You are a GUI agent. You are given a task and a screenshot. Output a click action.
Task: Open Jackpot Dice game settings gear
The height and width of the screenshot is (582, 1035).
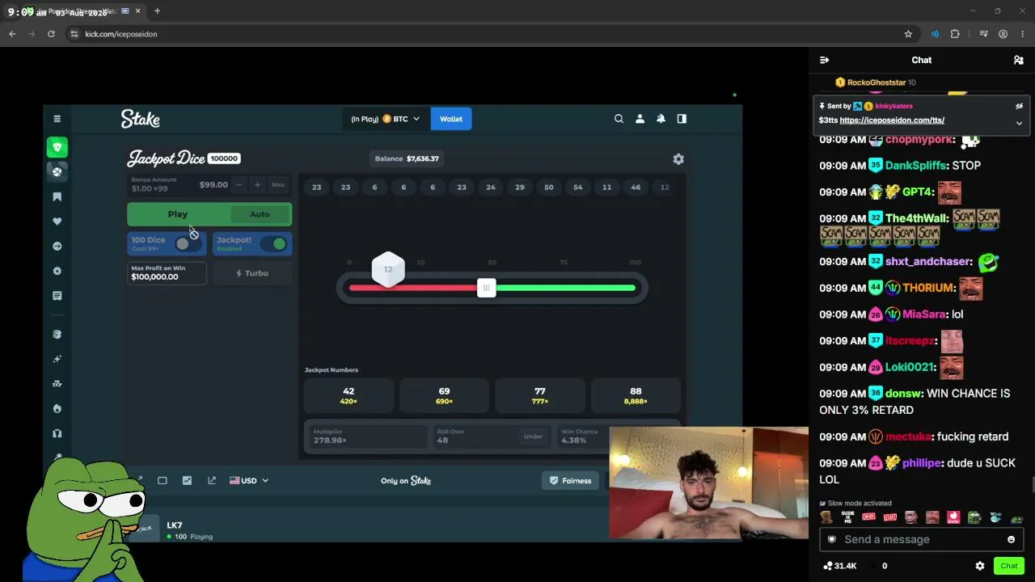[678, 159]
